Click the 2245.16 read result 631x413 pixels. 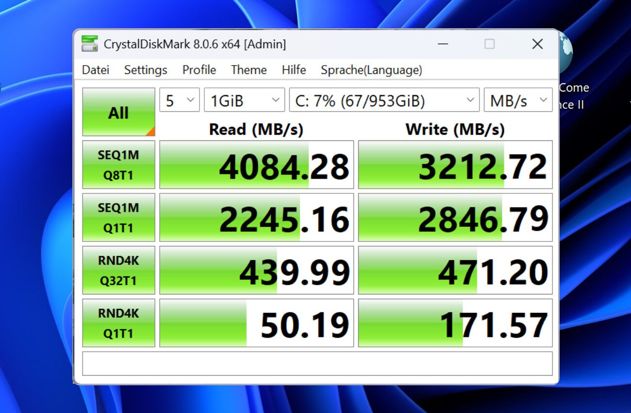257,217
